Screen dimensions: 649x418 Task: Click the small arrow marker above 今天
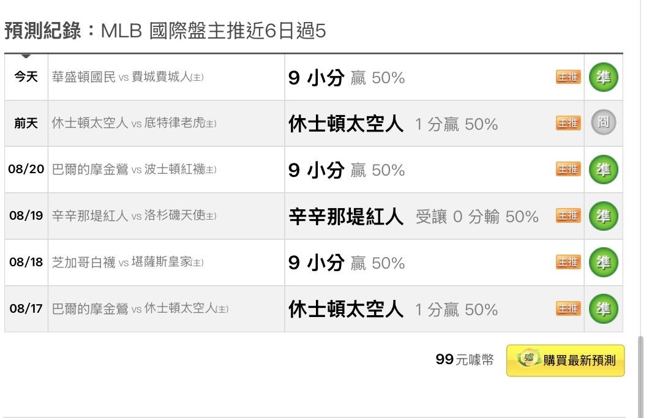[26, 56]
